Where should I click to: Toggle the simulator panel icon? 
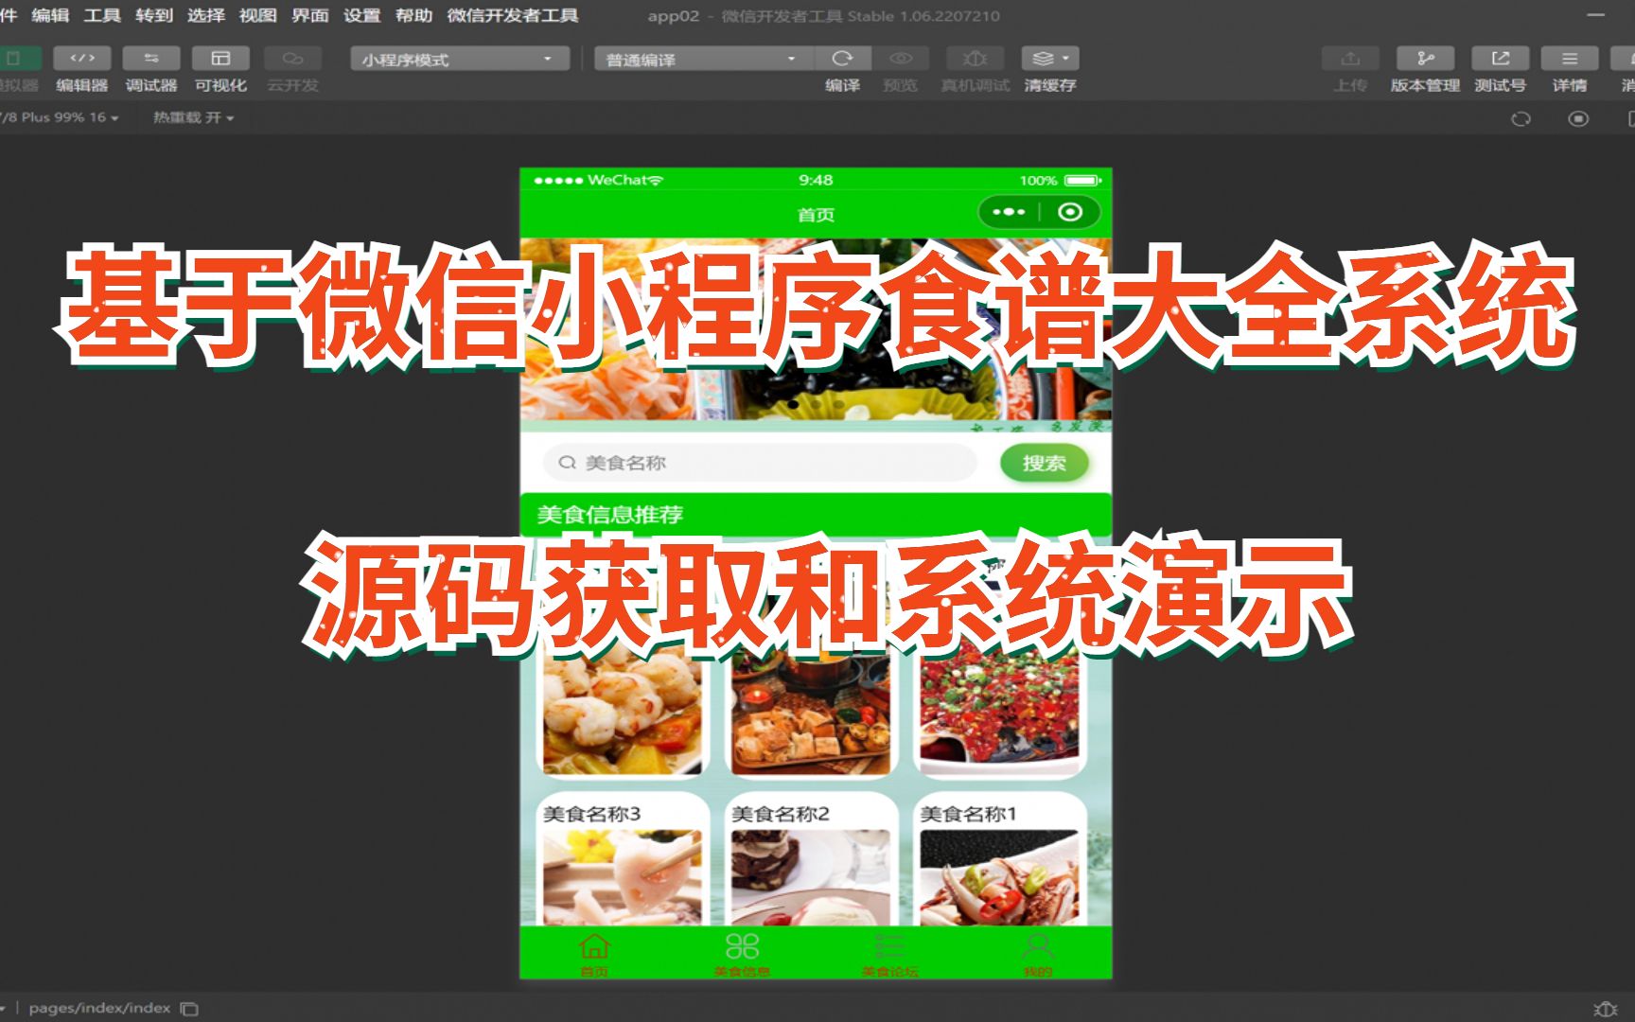click(15, 59)
